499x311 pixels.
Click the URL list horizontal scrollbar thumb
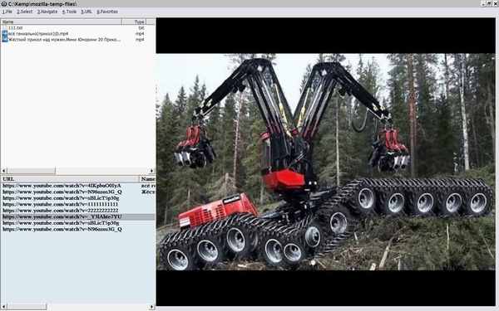(x=27, y=307)
